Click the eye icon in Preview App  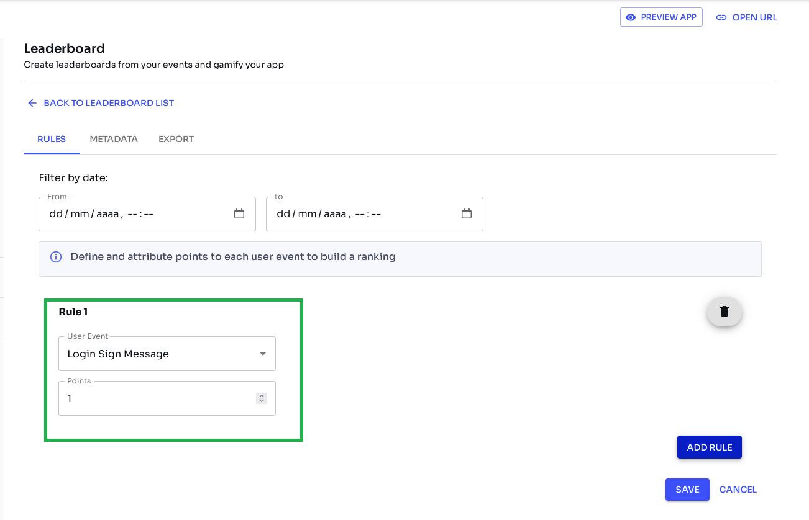(x=631, y=17)
